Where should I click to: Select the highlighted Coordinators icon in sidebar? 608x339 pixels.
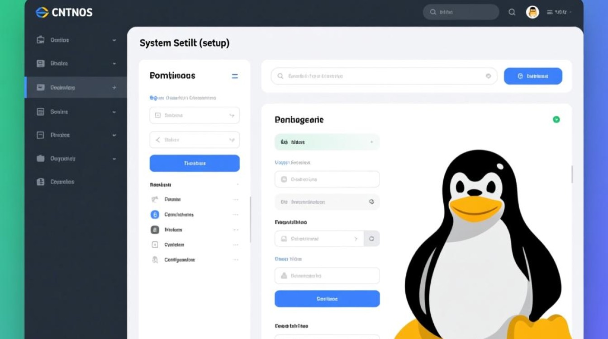(x=40, y=87)
